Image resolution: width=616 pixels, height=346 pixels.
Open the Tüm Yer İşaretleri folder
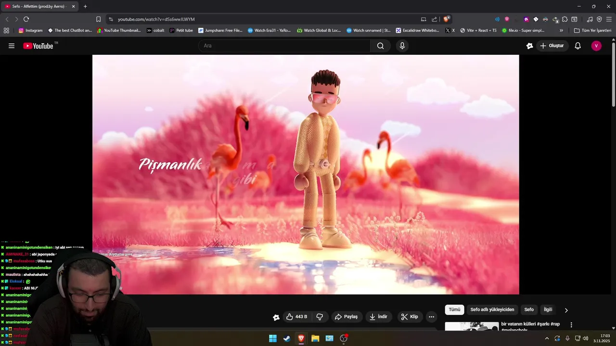pos(592,30)
